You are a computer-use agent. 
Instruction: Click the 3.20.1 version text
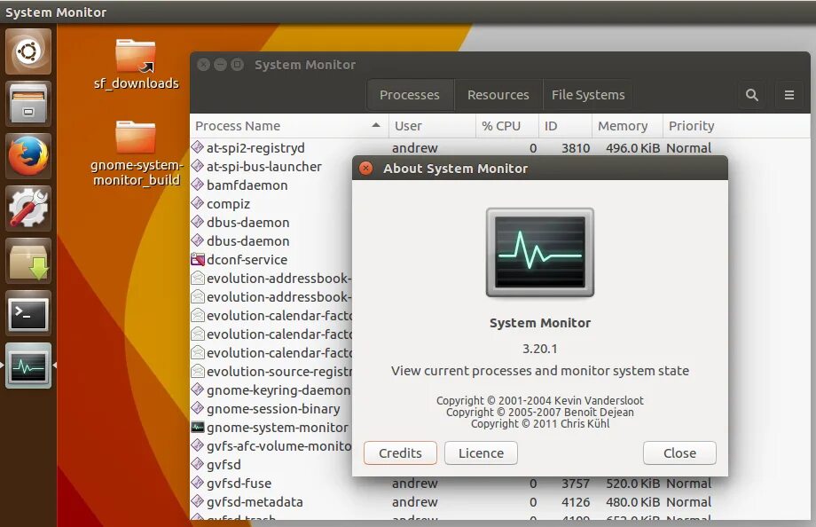539,349
